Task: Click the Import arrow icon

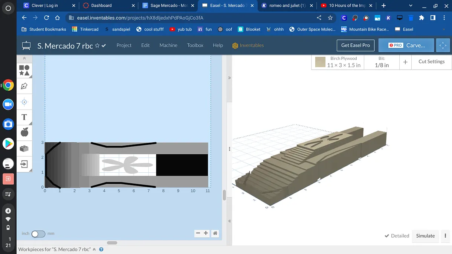Action: click(x=24, y=164)
